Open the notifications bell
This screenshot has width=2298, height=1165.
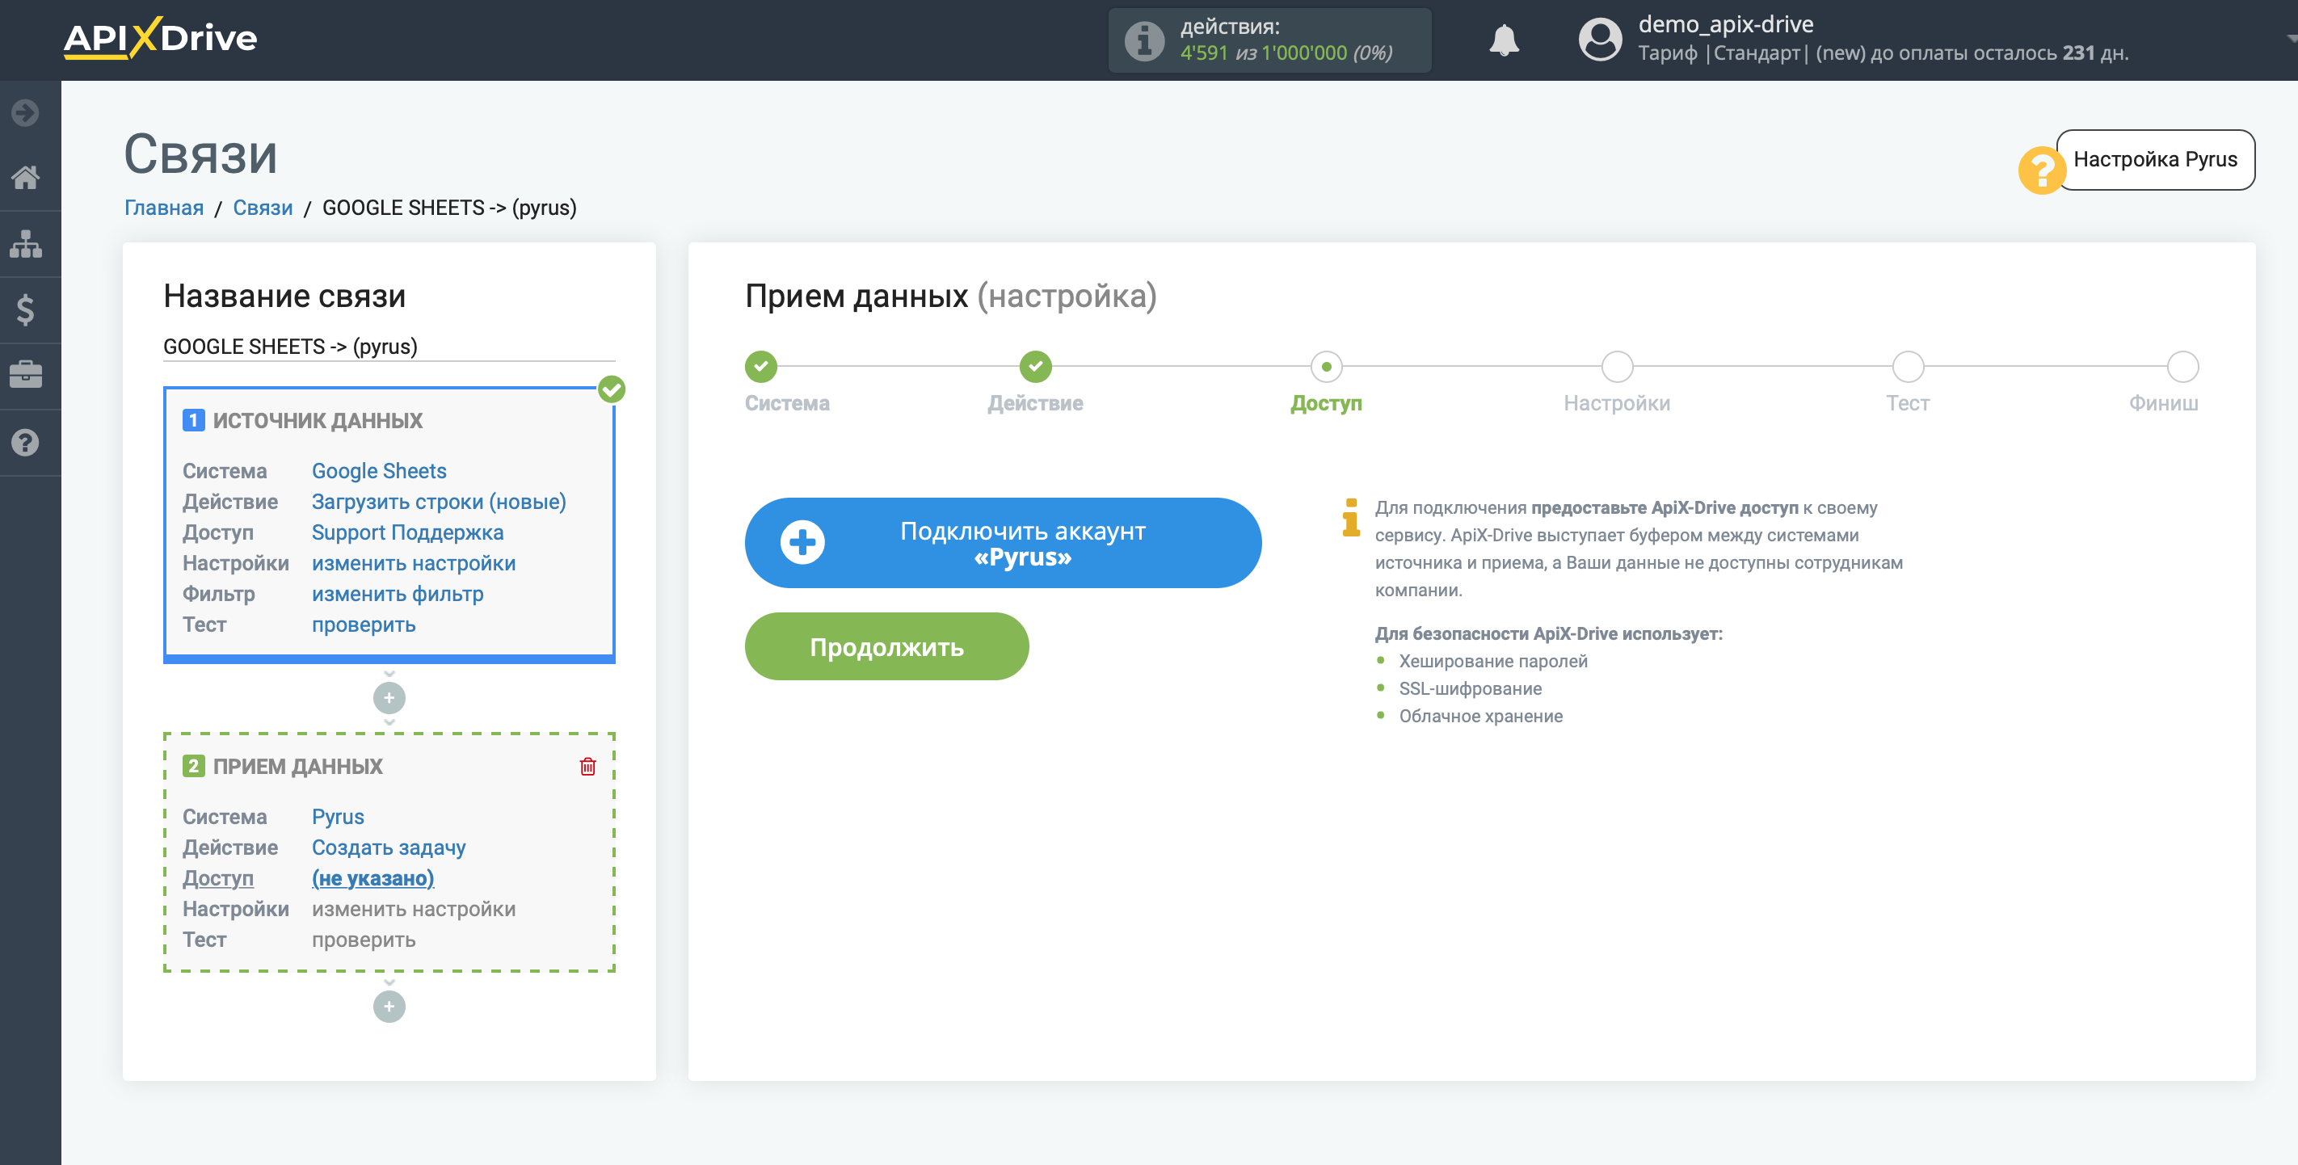[1504, 40]
